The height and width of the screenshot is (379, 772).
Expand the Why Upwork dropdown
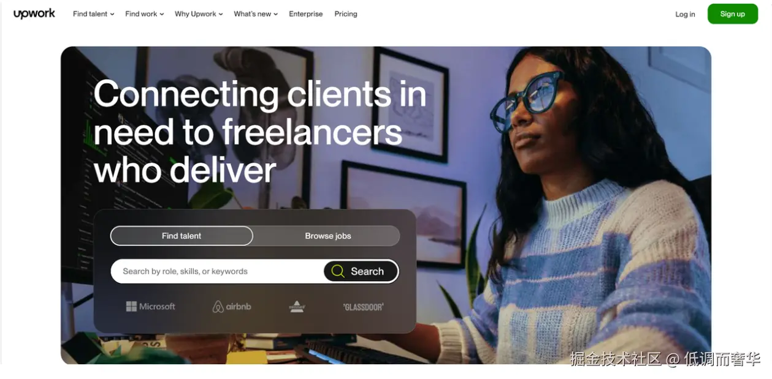199,14
